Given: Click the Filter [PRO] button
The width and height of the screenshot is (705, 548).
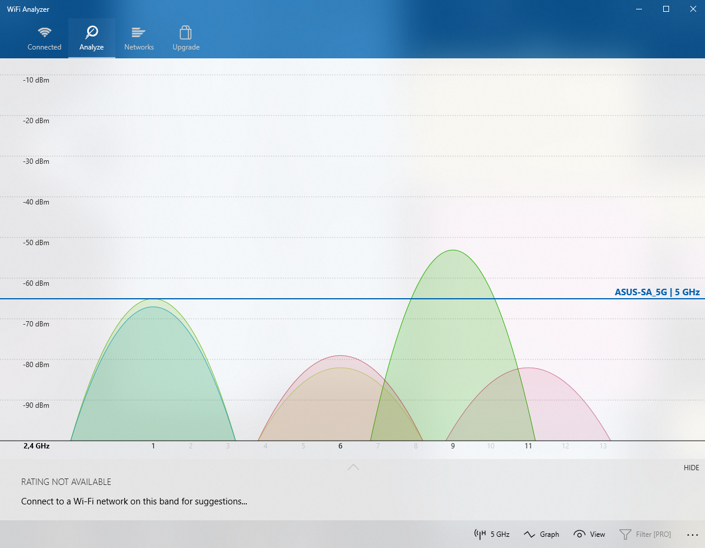Looking at the screenshot, I should tap(645, 534).
